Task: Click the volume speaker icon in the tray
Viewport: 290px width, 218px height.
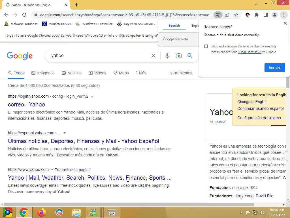Action: [x=262, y=212]
